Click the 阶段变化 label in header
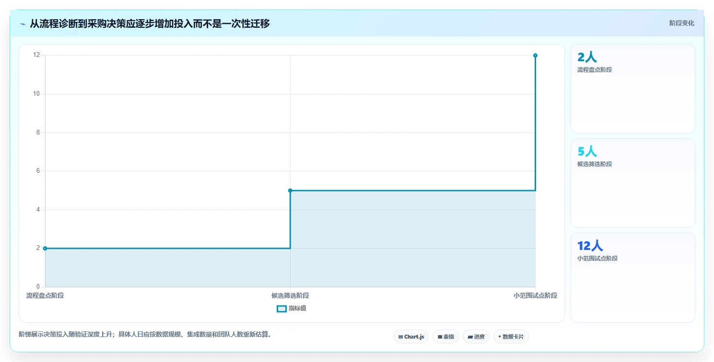714x362 pixels. coord(681,23)
